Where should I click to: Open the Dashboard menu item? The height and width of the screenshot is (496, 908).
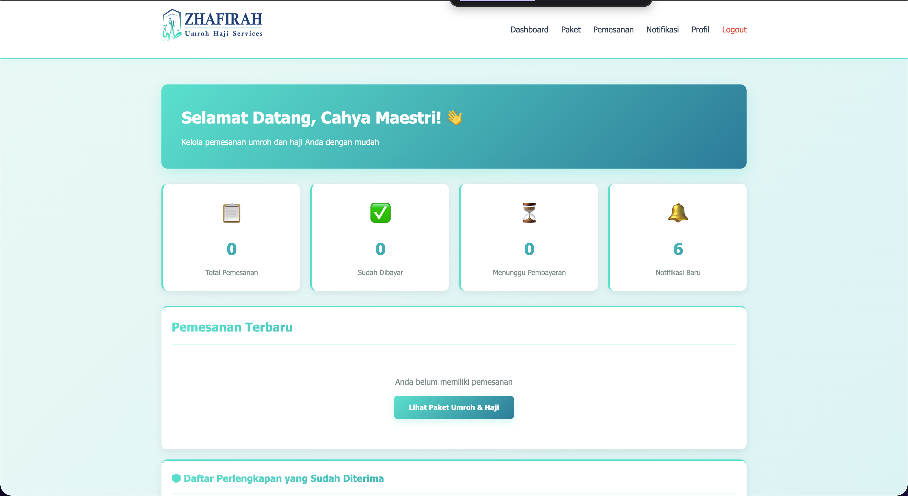[529, 30]
